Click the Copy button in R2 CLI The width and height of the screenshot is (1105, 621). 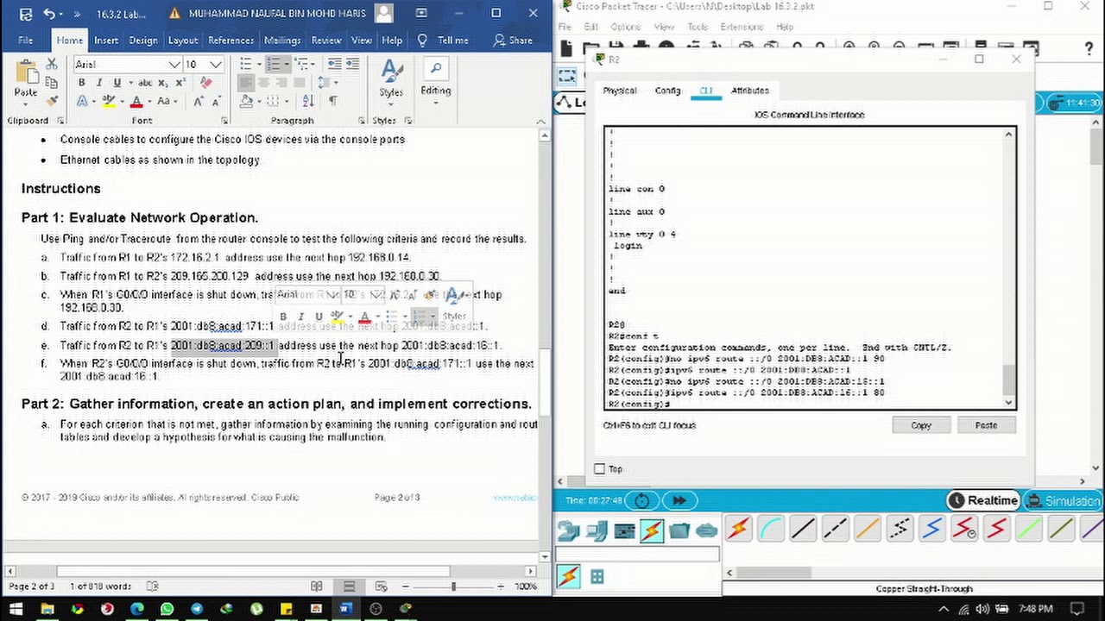(921, 425)
